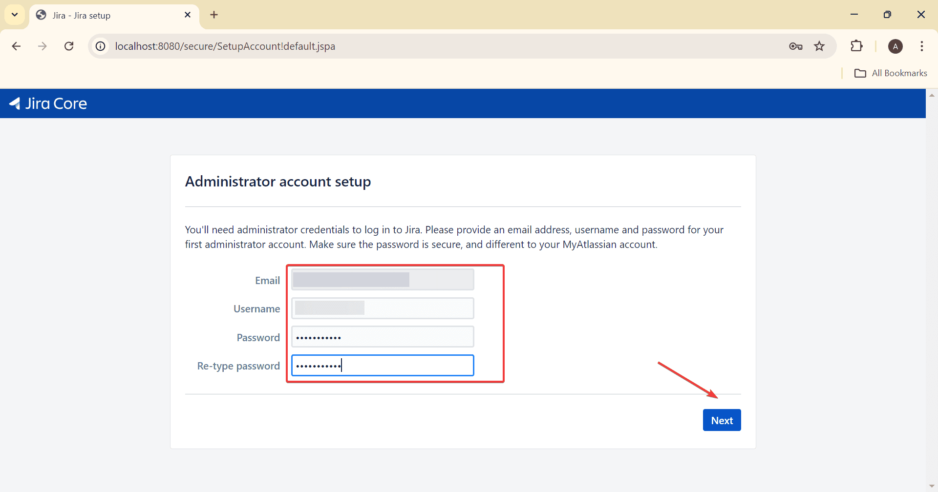This screenshot has height=492, width=938.
Task: Open a new tab with plus button
Action: (214, 15)
